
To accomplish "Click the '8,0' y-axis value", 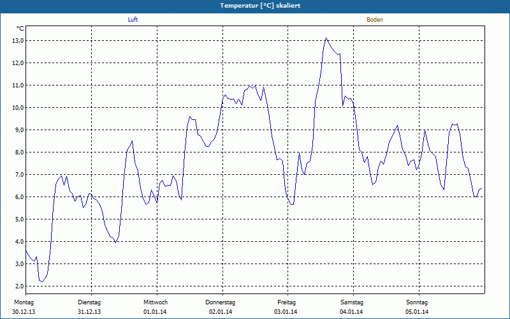I will (19, 152).
